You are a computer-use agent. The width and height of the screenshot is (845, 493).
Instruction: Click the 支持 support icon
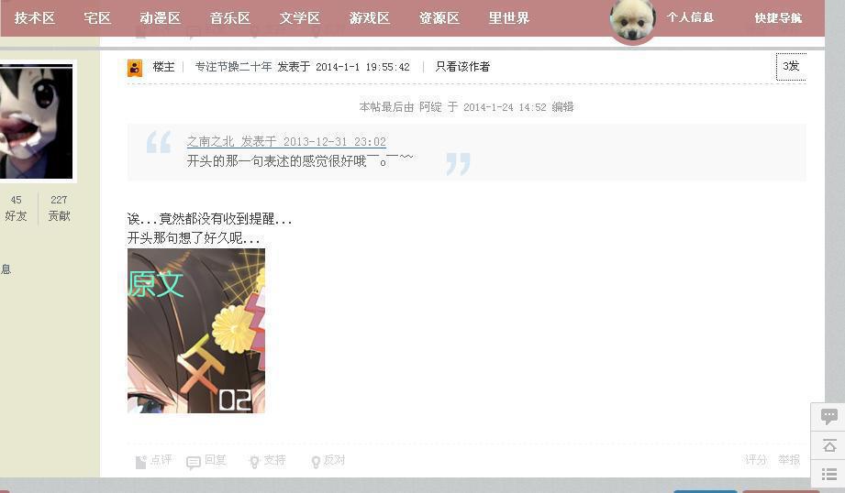click(254, 462)
